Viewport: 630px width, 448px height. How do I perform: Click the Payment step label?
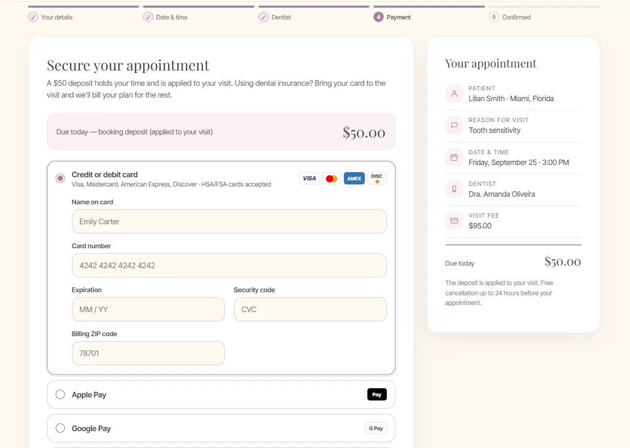click(399, 17)
